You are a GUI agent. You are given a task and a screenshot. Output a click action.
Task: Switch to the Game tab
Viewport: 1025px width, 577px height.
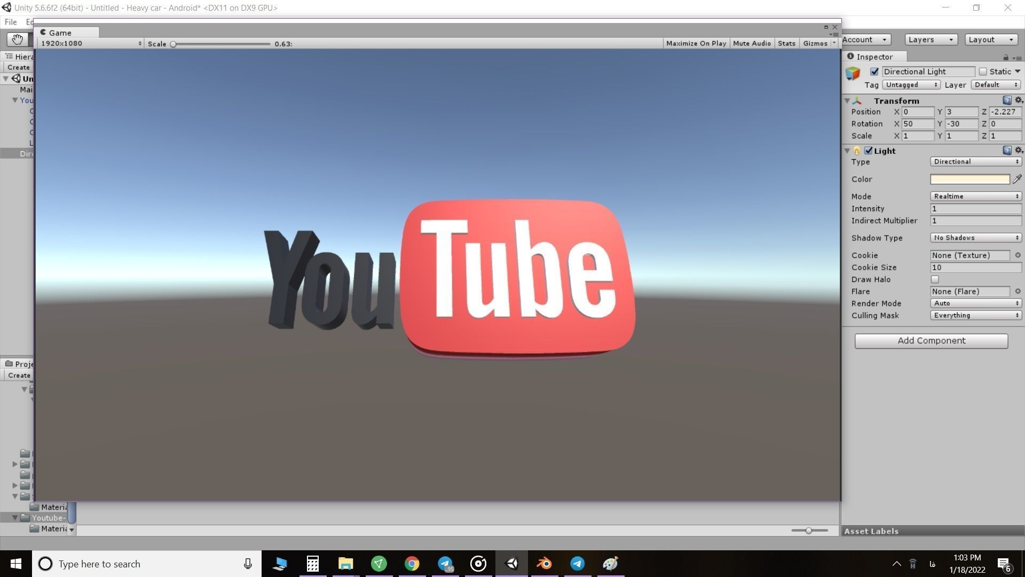pyautogui.click(x=67, y=33)
